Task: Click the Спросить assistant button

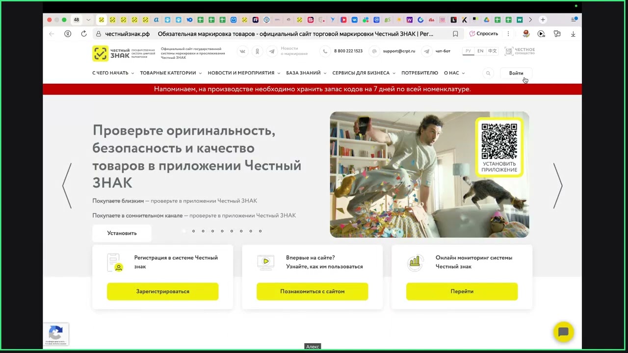Action: (484, 34)
